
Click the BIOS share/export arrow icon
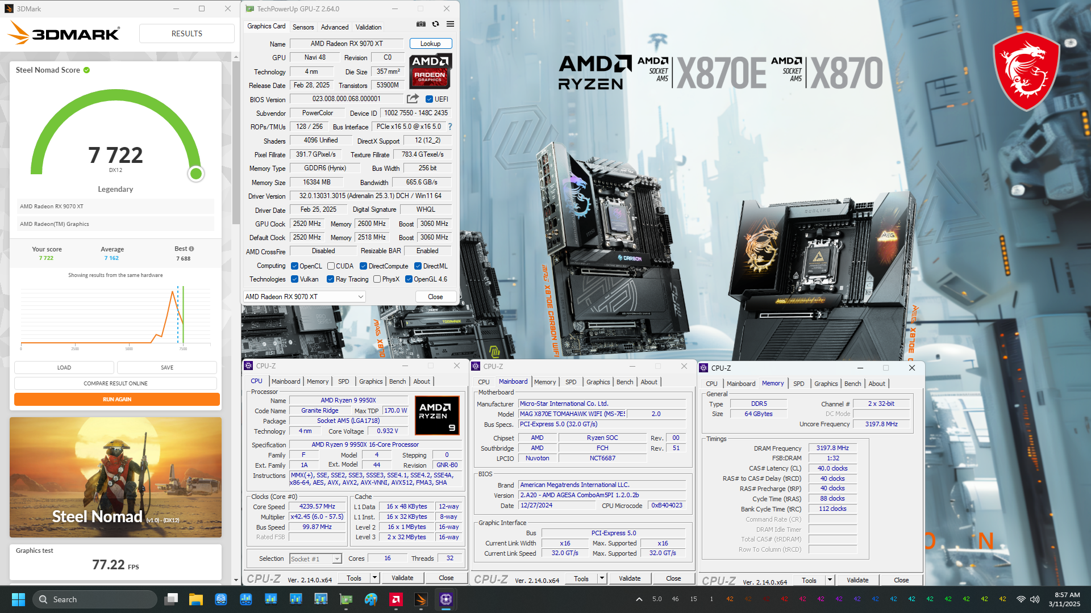pos(413,99)
